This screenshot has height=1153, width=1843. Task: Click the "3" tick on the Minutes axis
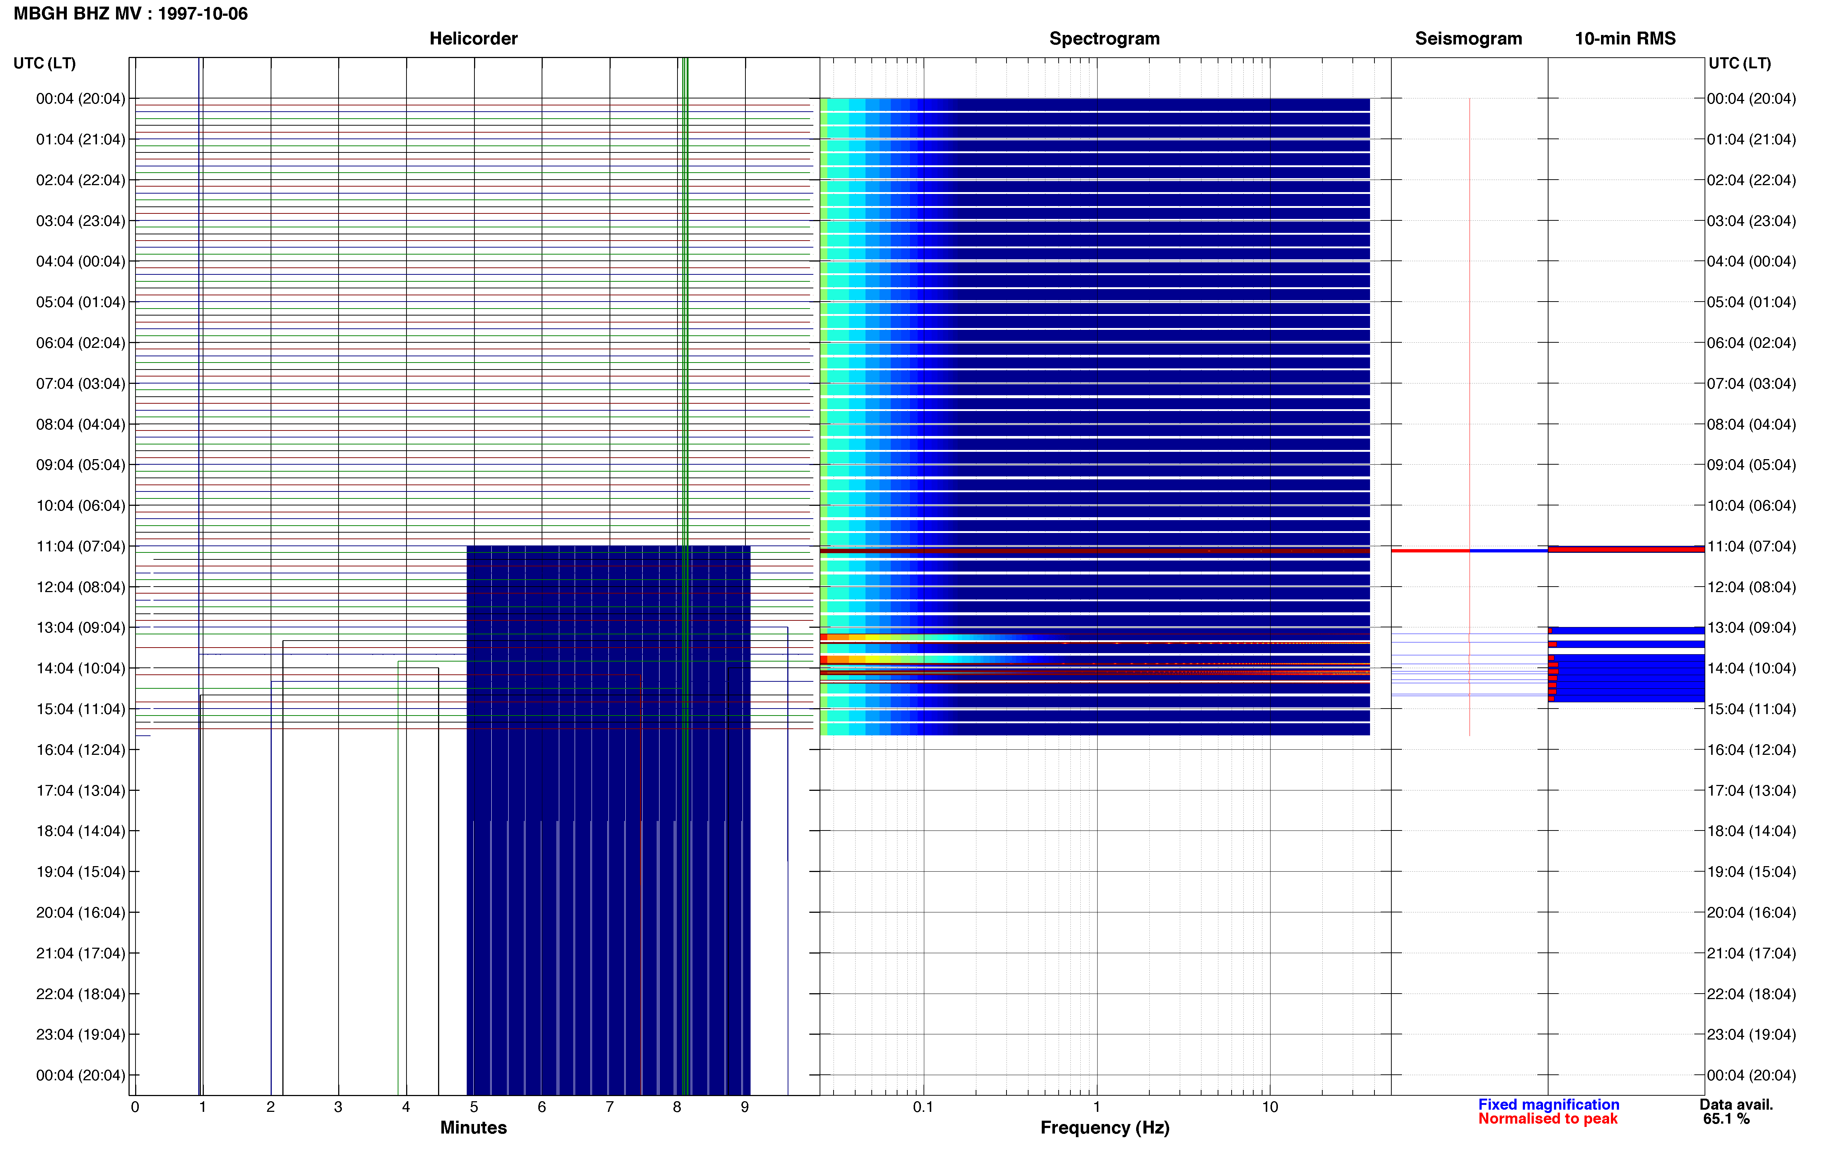tap(339, 1107)
